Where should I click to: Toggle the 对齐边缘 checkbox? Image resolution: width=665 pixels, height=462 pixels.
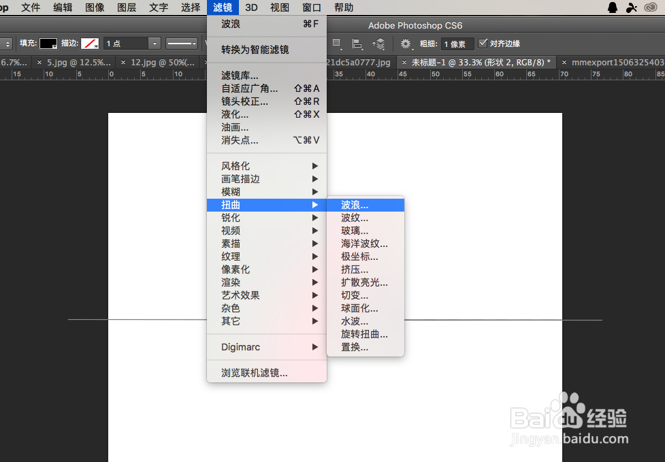pos(483,44)
